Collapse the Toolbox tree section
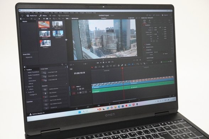Viewport: 209px width, 139px height. coord(25,70)
